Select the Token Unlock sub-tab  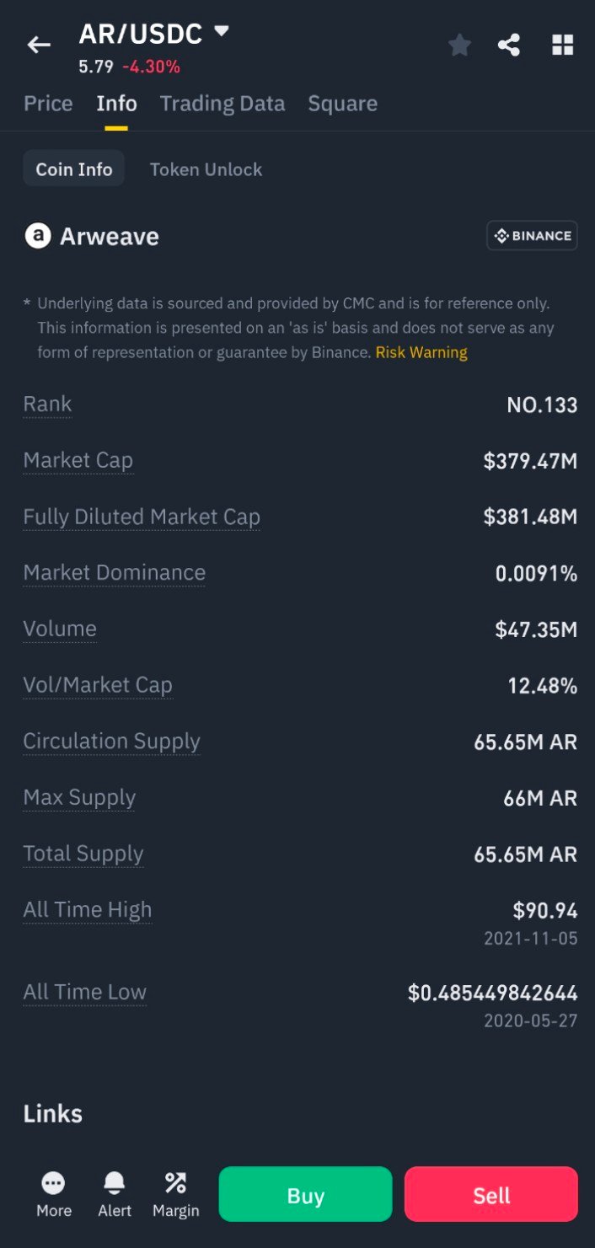pyautogui.click(x=206, y=169)
